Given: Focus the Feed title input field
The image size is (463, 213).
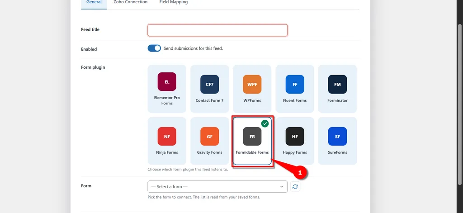Looking at the screenshot, I should click(217, 30).
